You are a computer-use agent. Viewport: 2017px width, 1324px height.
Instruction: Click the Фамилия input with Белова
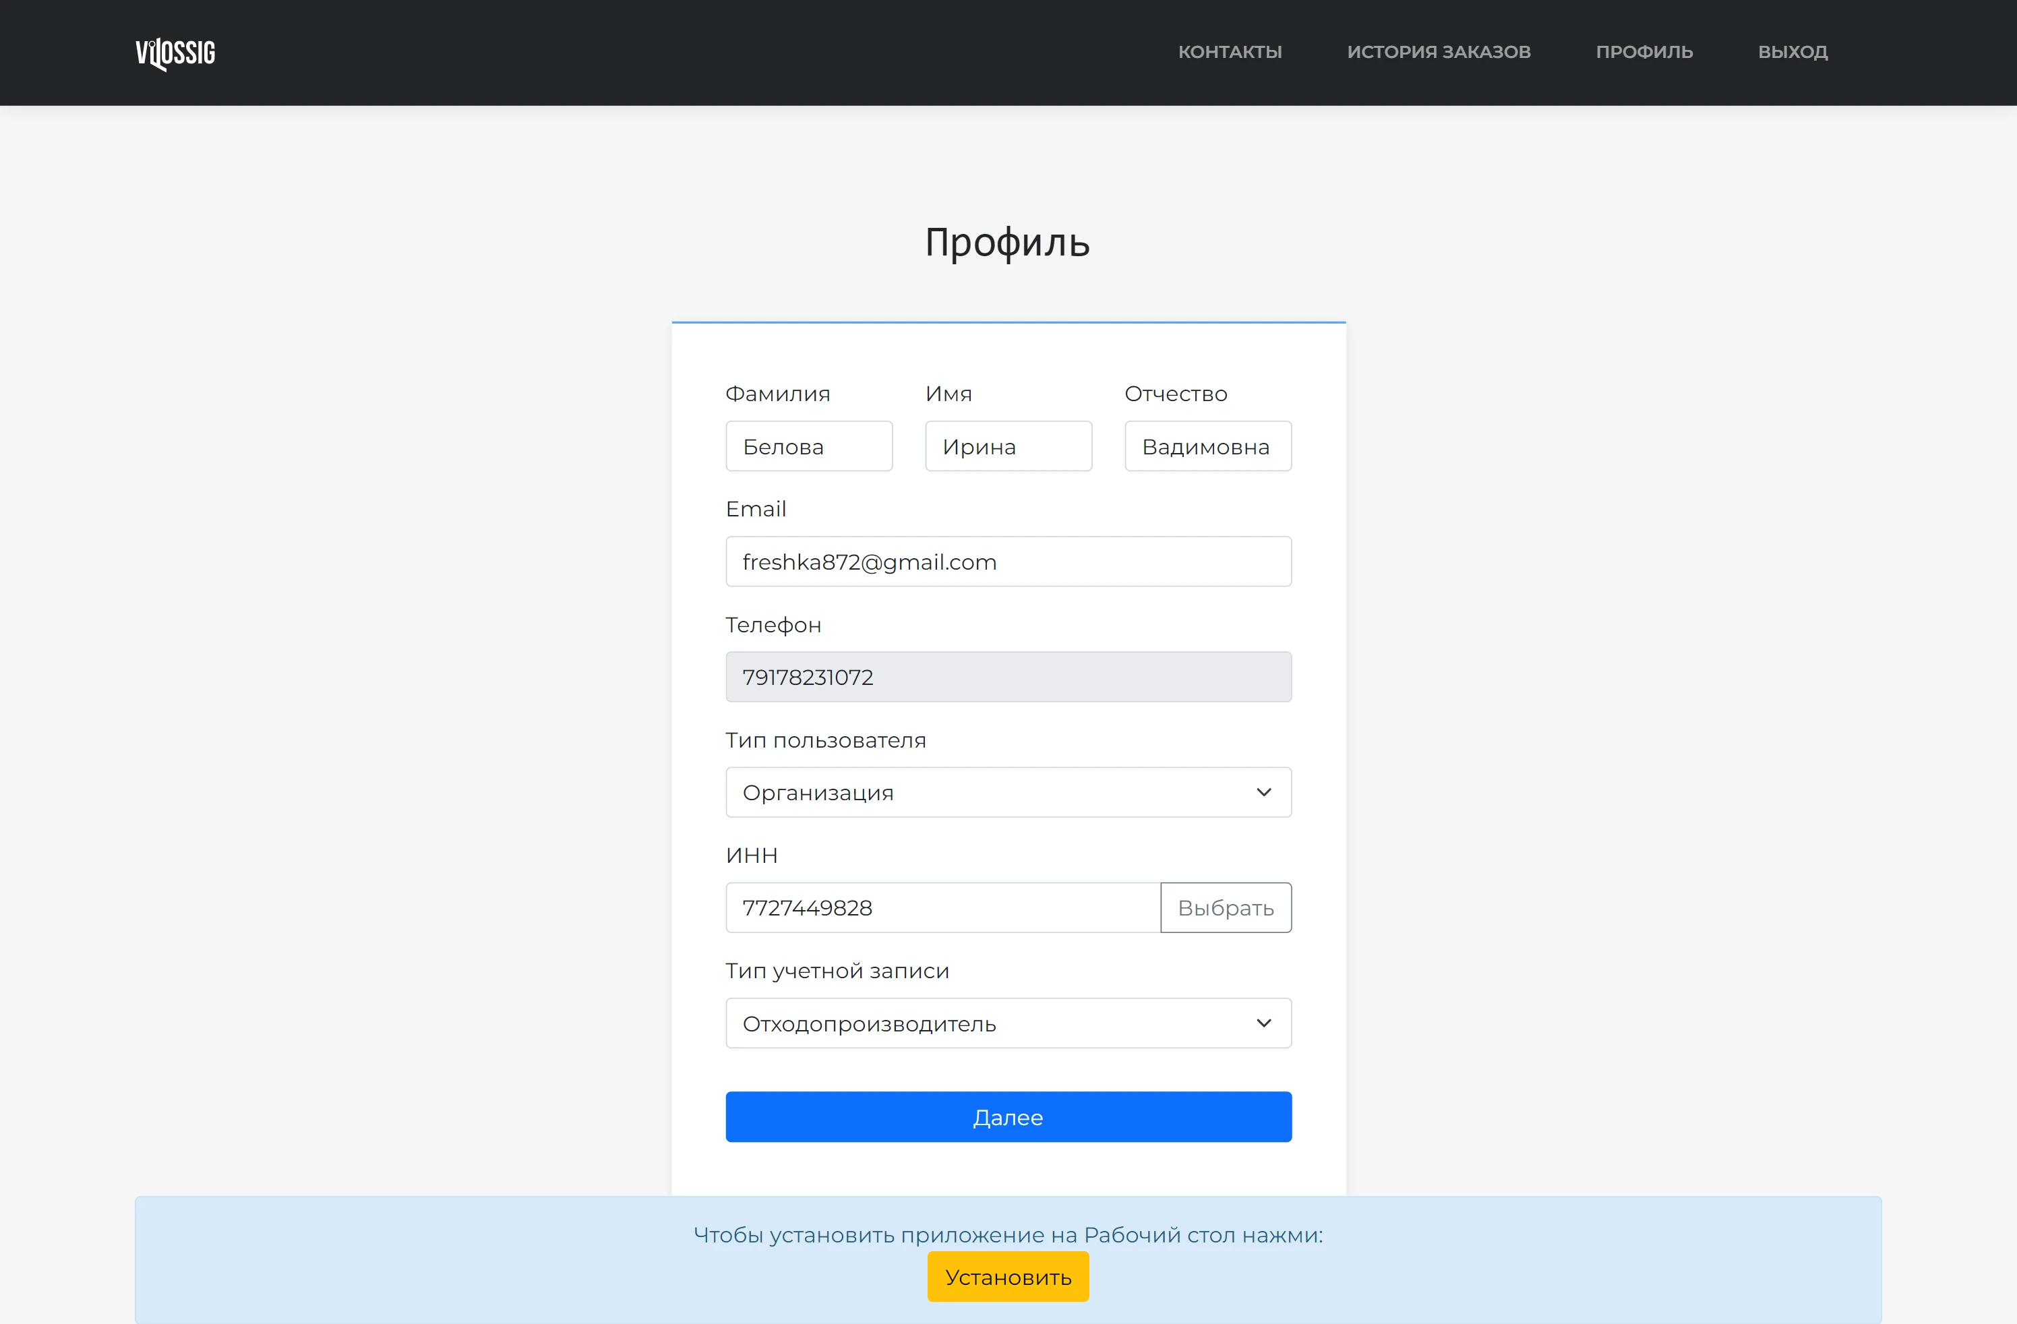(x=808, y=446)
